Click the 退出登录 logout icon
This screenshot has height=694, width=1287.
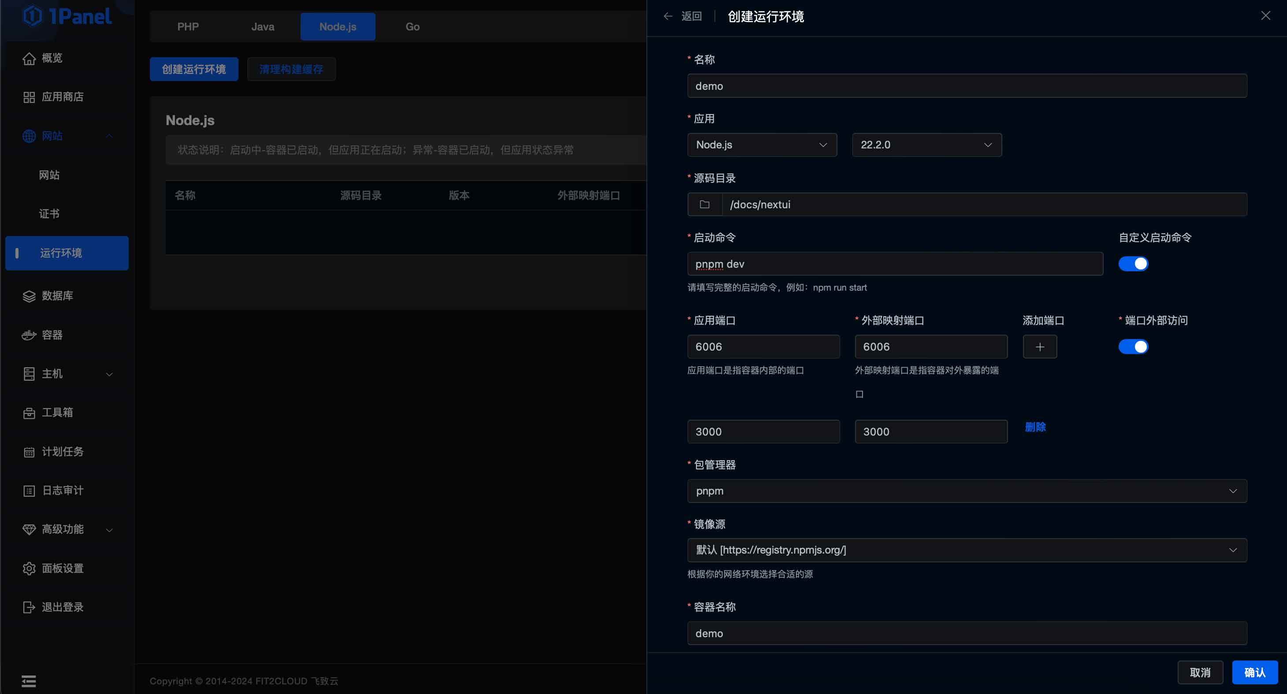29,607
